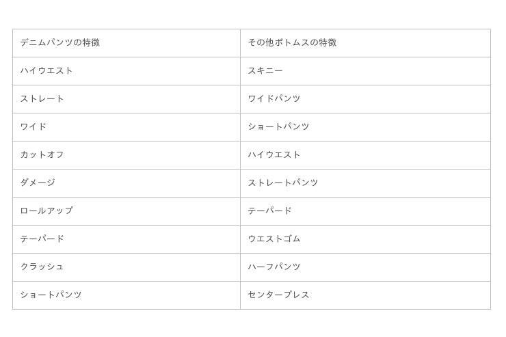Select ショートパンツ in the other bottoms column
506x337 pixels.
[x=278, y=126]
